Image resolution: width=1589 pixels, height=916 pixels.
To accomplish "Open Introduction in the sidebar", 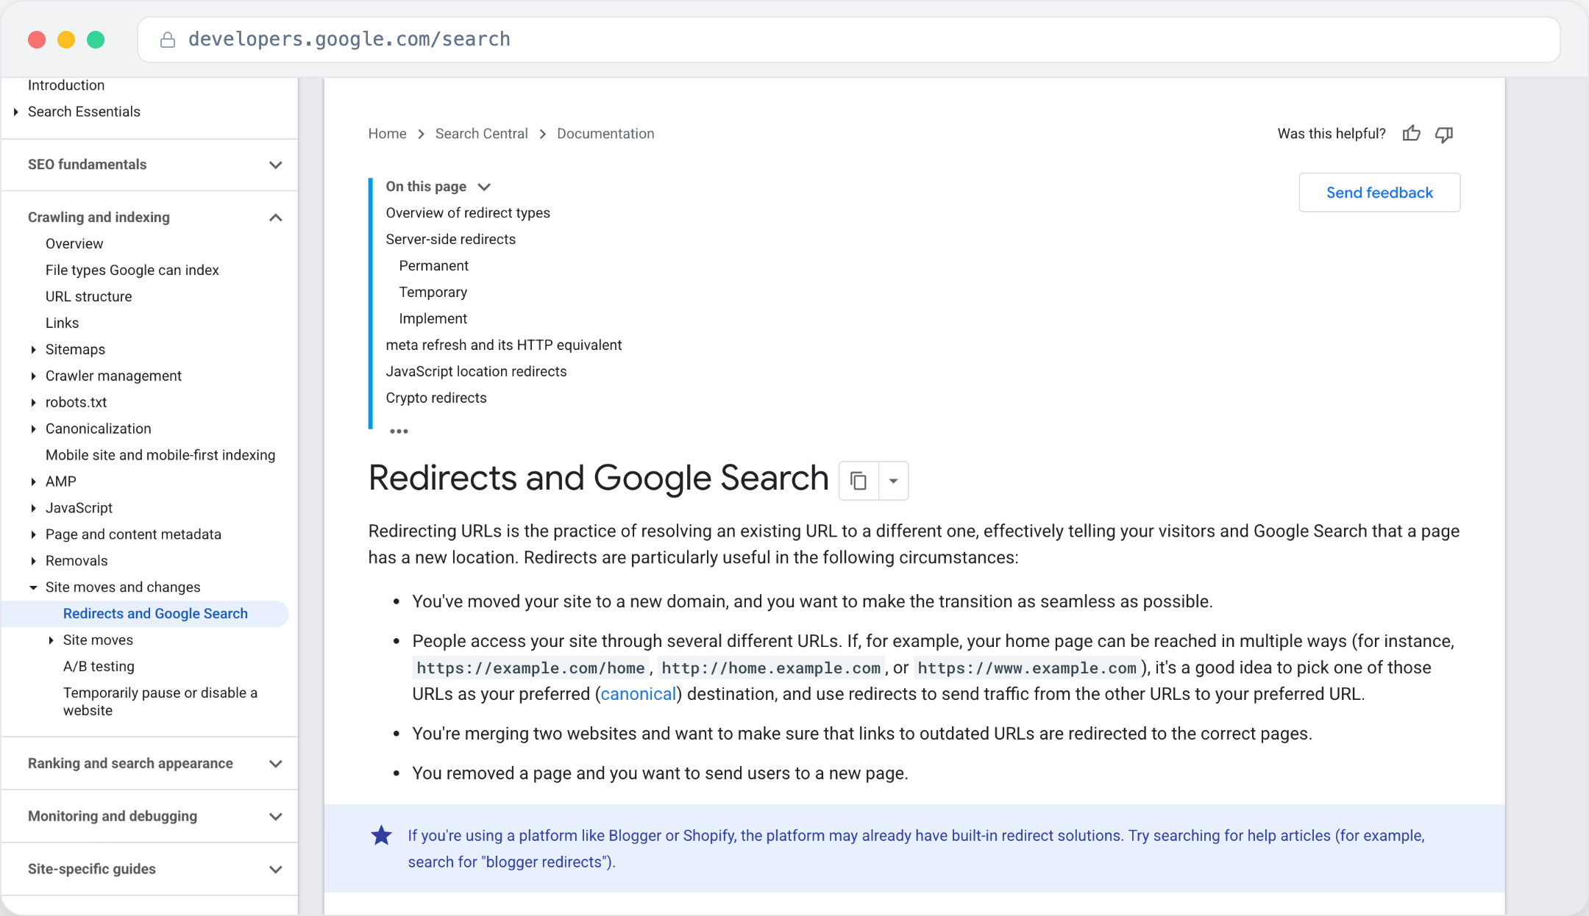I will (x=66, y=85).
